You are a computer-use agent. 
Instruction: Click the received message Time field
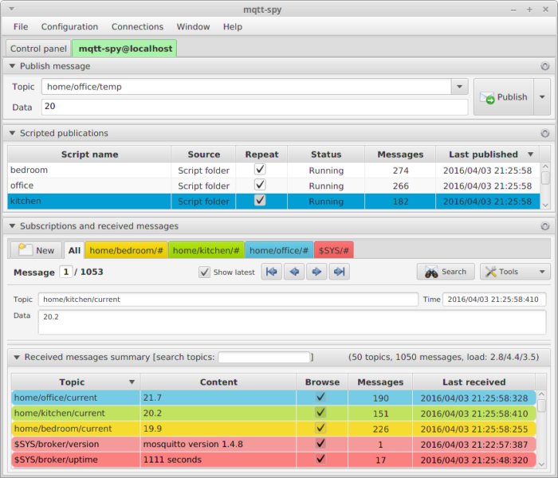[494, 300]
